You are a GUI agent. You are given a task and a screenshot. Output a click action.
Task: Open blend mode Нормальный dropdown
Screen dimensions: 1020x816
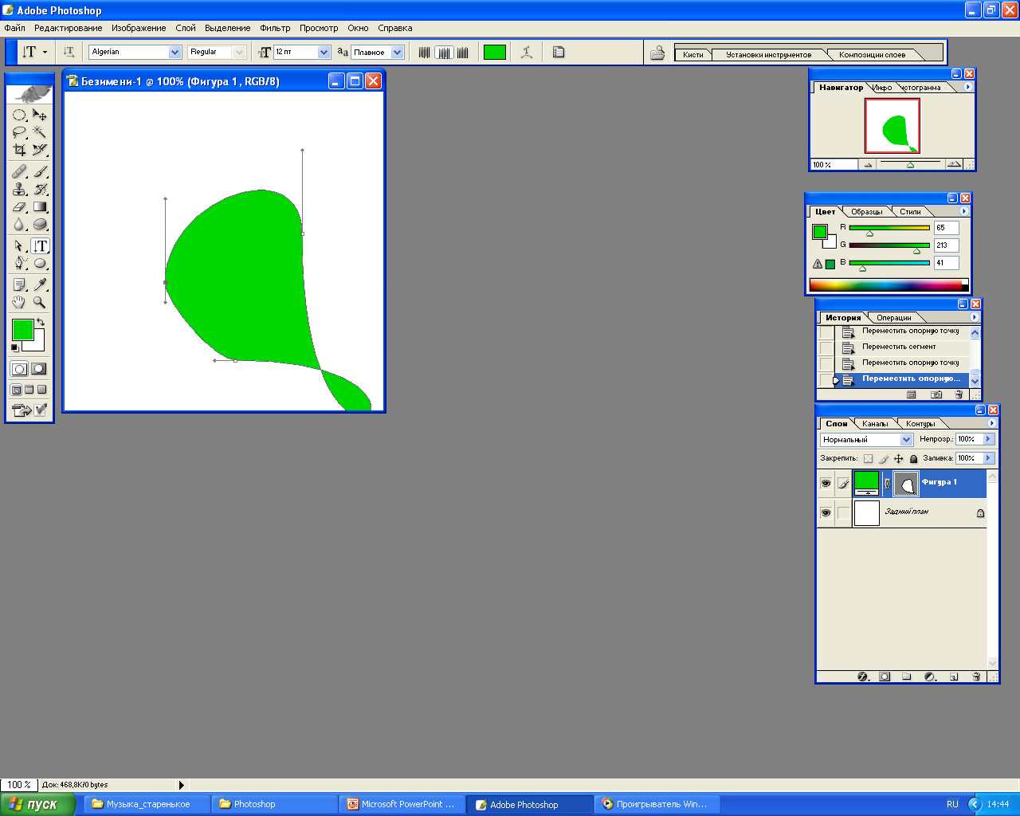(906, 439)
